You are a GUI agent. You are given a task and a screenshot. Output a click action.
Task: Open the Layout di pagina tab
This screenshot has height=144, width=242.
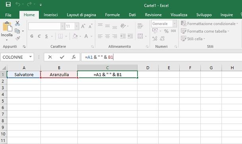point(81,15)
